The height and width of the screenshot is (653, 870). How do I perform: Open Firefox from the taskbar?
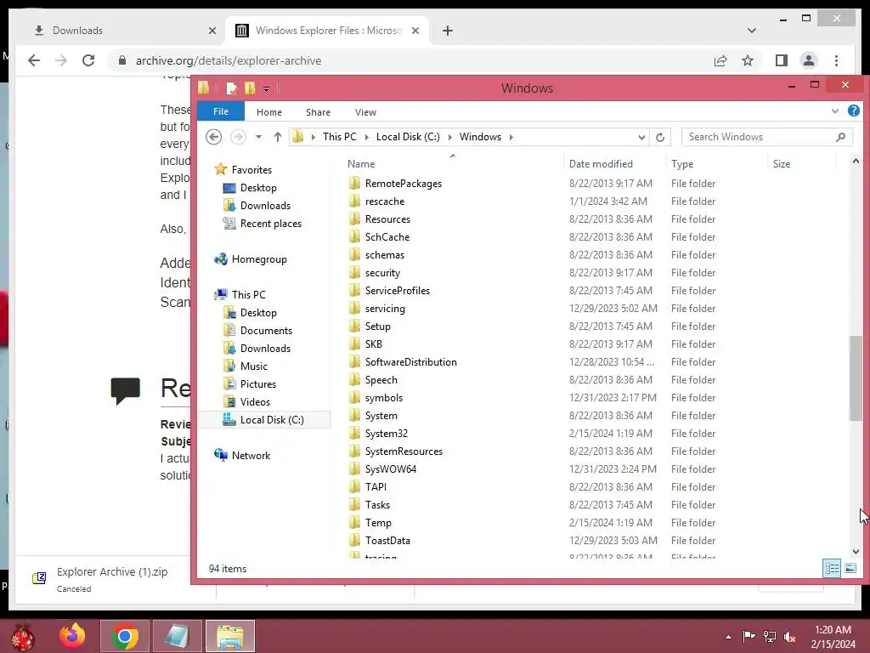tap(72, 636)
